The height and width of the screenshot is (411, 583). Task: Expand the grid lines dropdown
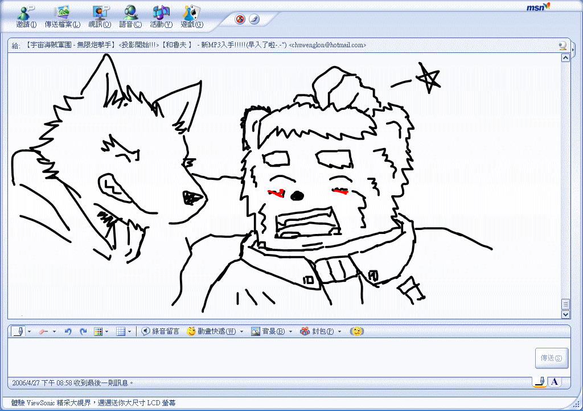point(129,331)
